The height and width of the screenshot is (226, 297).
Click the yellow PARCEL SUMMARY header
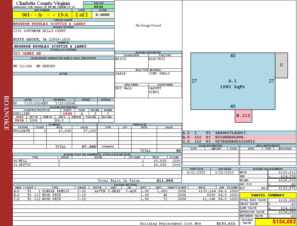click(x=268, y=195)
